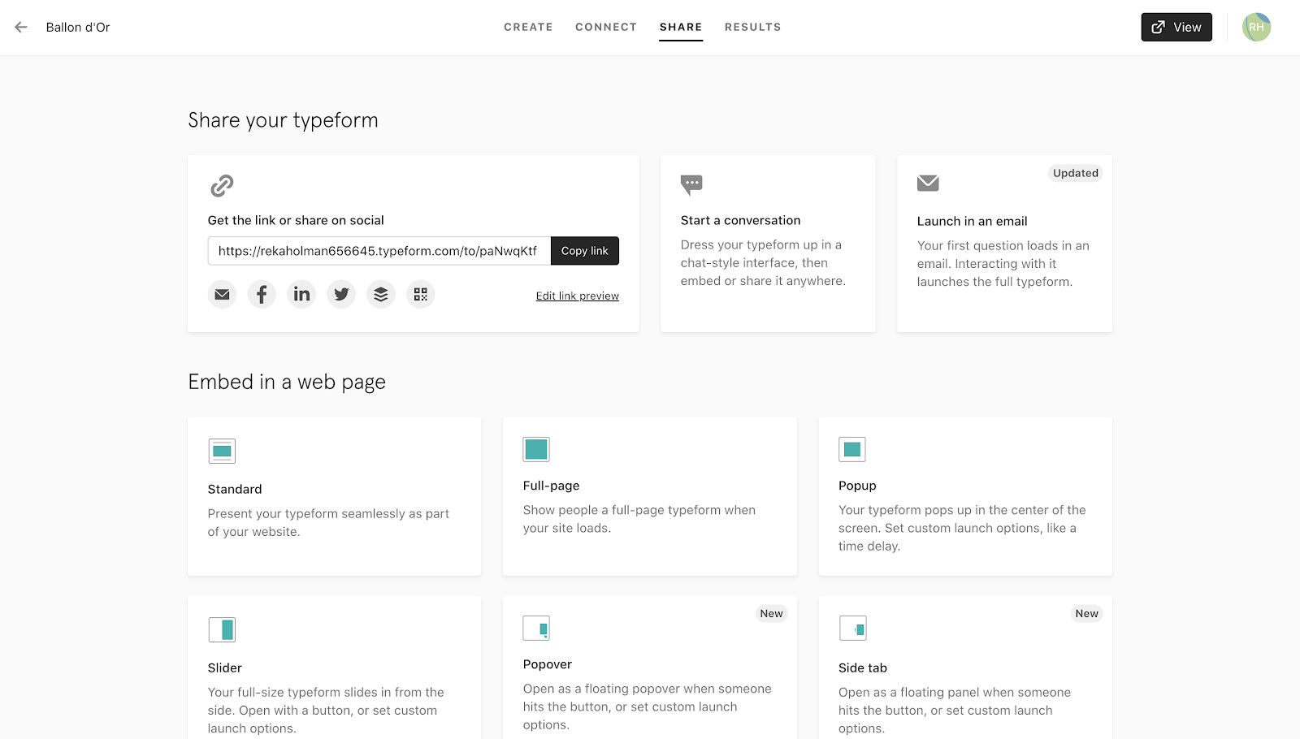Click the Popover embed icon
This screenshot has width=1300, height=739.
point(536,628)
